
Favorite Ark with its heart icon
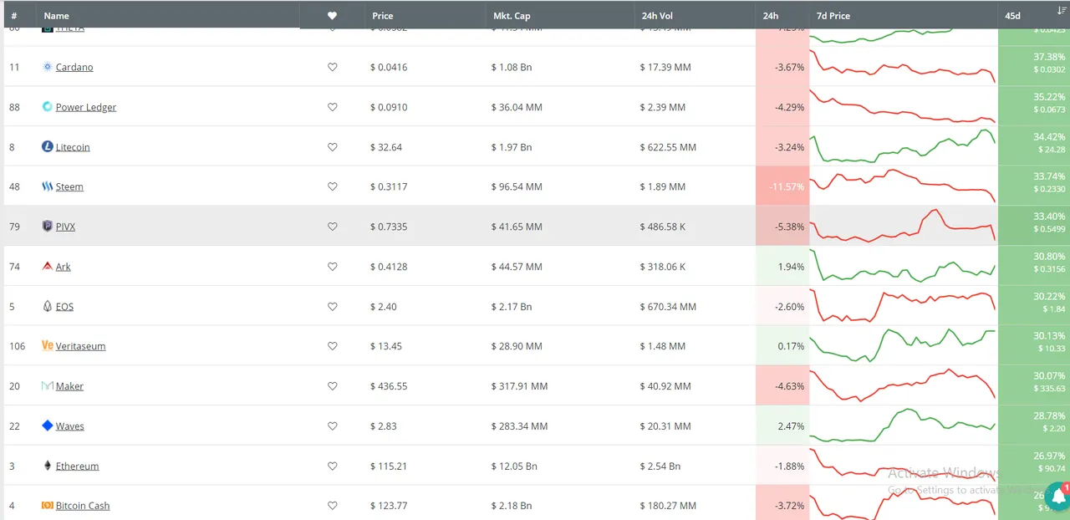click(x=332, y=267)
